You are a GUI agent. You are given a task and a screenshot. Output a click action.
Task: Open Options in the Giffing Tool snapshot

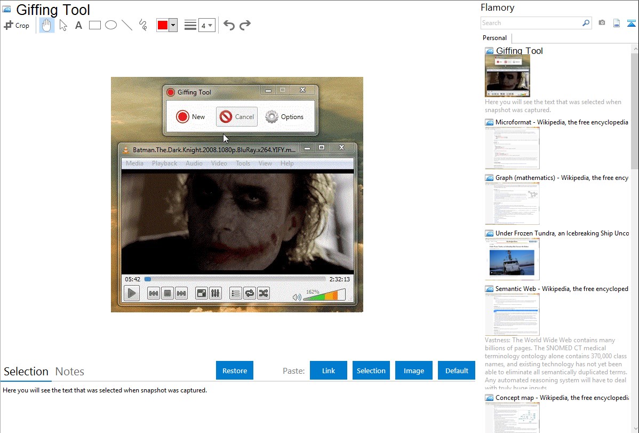tap(284, 117)
